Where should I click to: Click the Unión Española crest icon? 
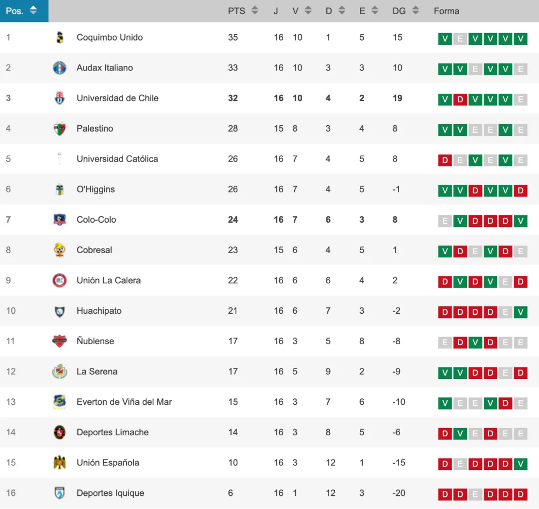pyautogui.click(x=59, y=463)
